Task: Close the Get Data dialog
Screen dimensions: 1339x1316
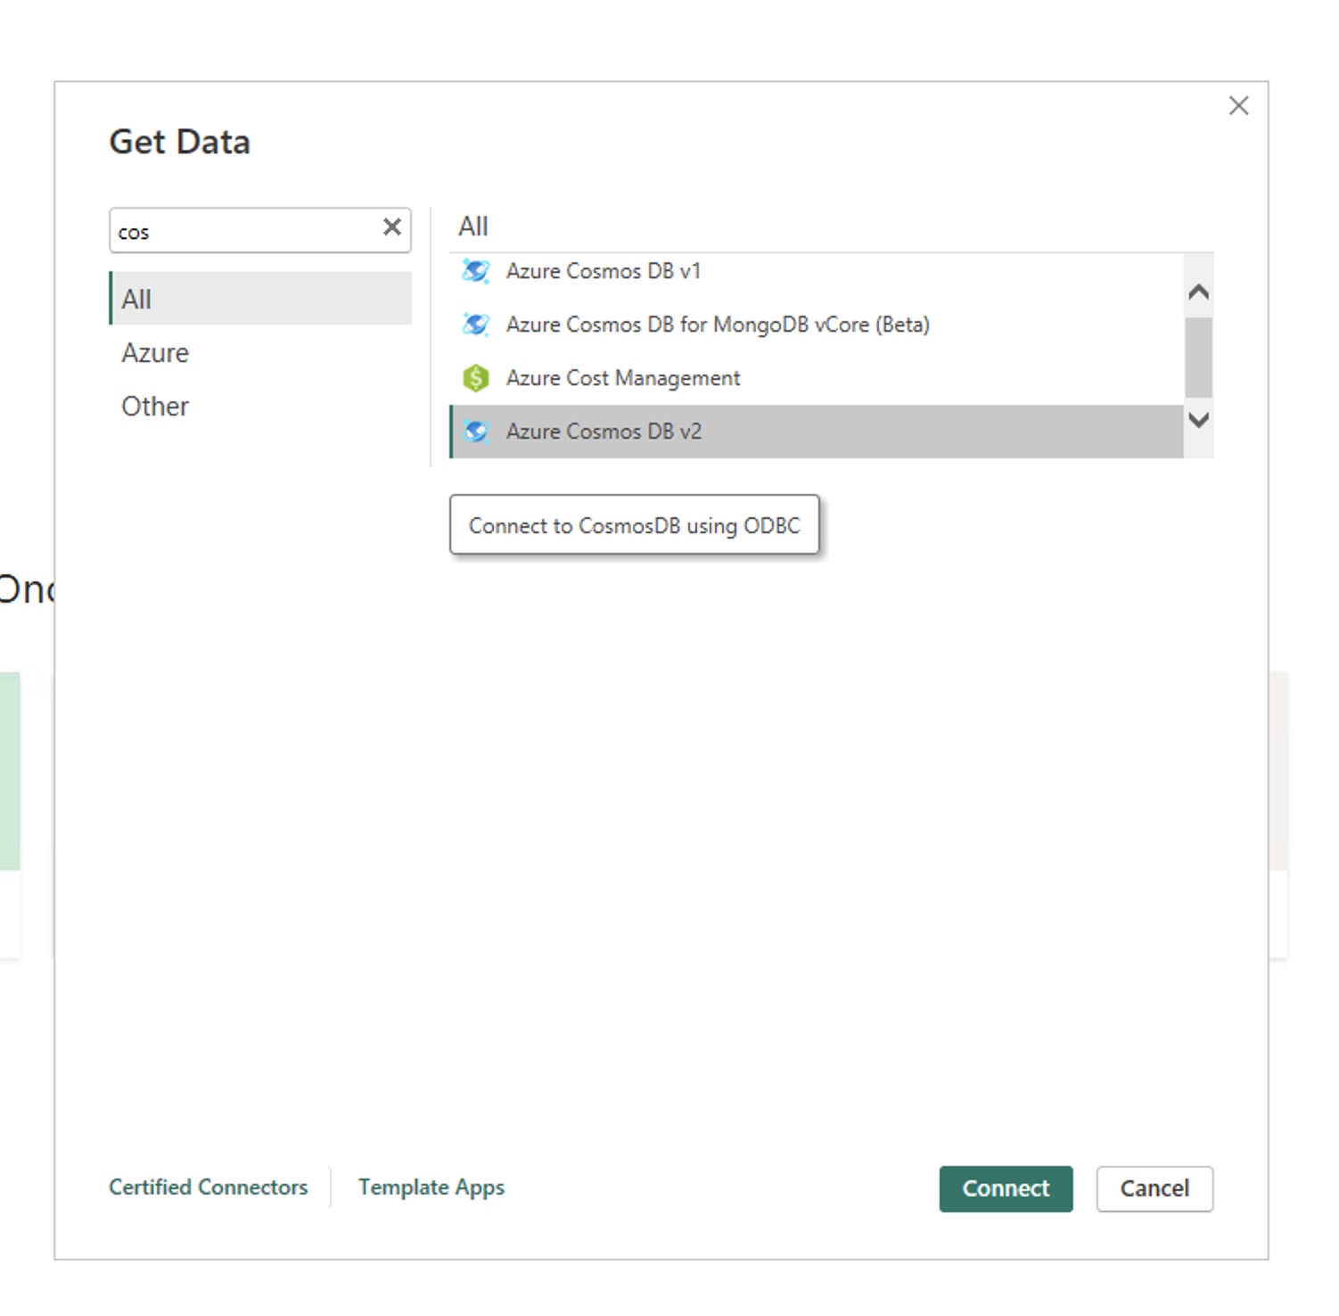Action: [1238, 106]
